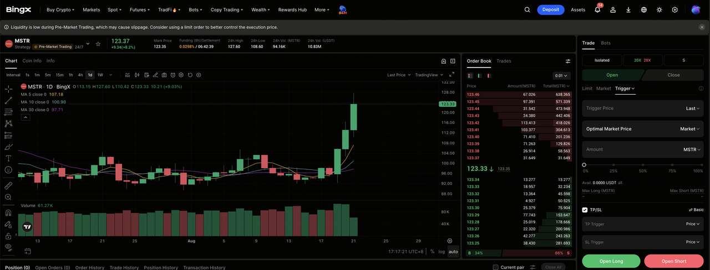The image size is (710, 270).
Task: Open the Last Price chart dropdown
Action: (399, 75)
